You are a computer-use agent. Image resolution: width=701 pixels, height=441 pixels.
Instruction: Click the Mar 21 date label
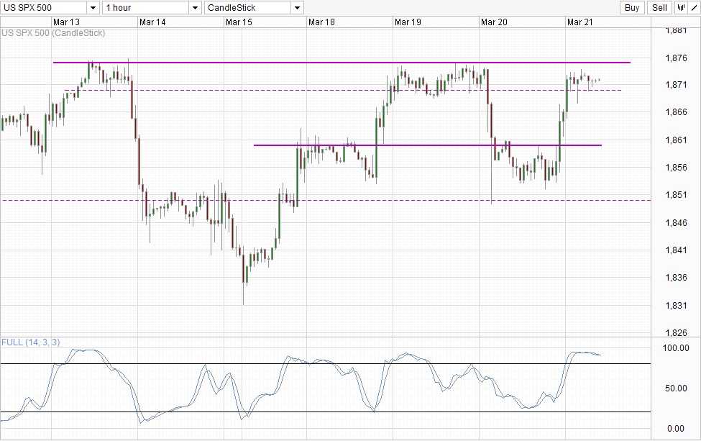point(579,22)
